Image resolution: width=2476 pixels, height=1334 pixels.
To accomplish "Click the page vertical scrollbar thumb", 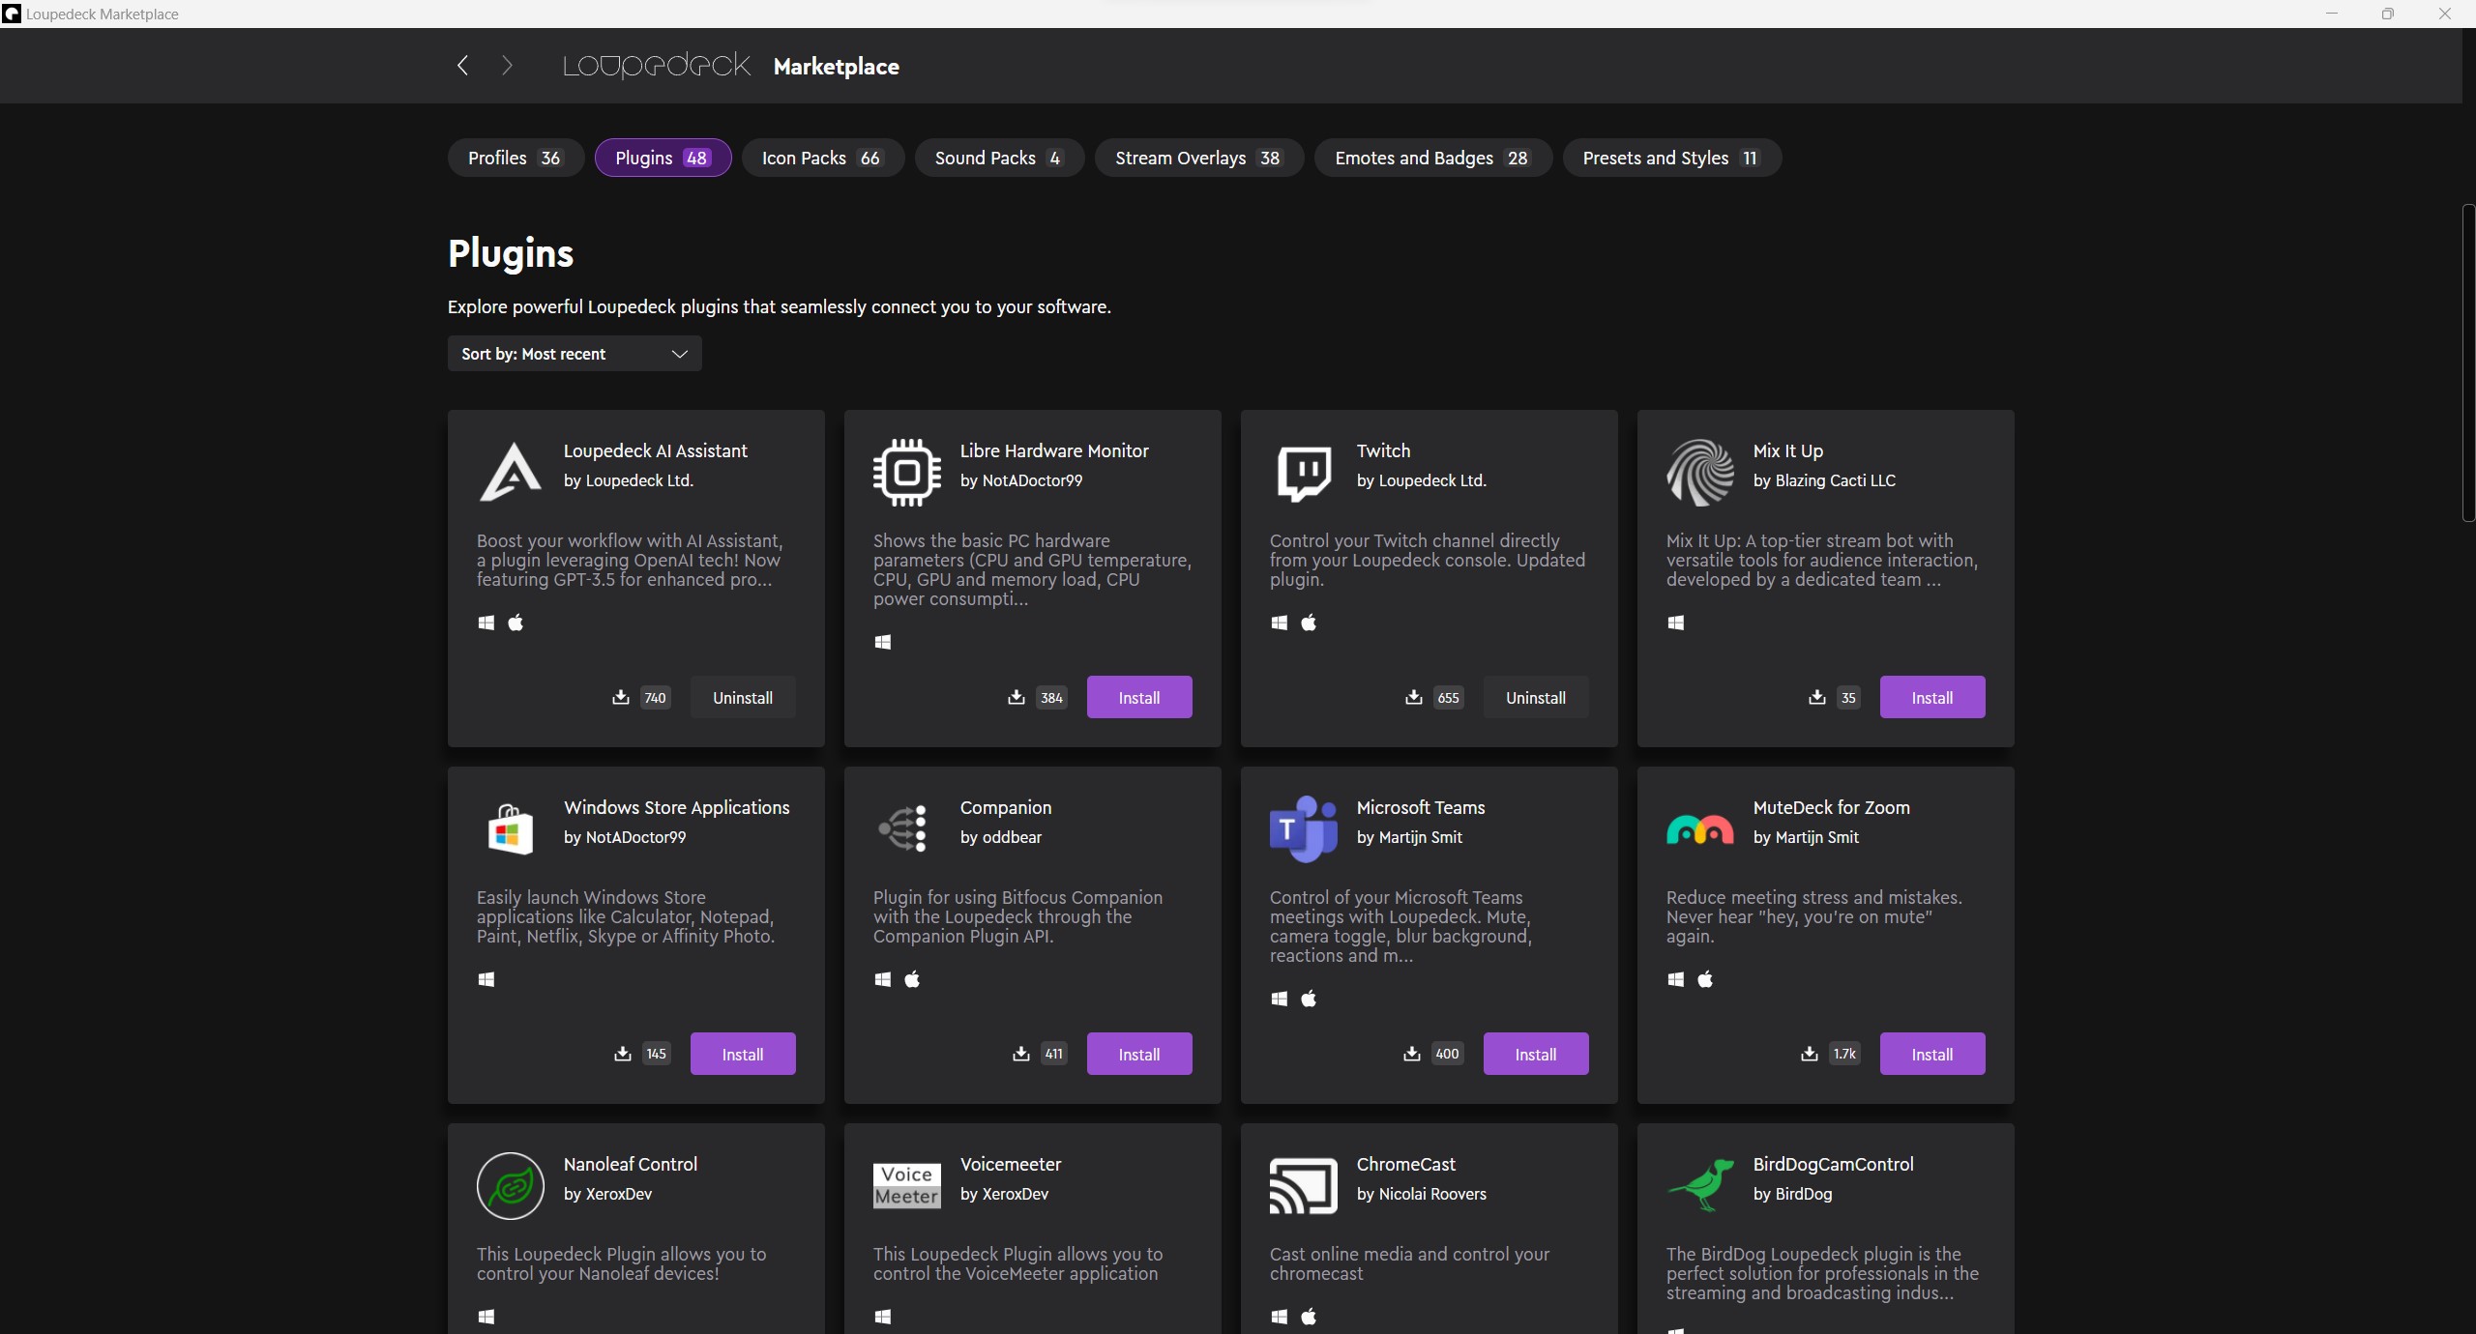I will [2468, 362].
